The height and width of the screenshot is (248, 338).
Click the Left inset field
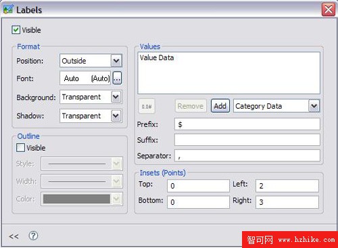287,186
